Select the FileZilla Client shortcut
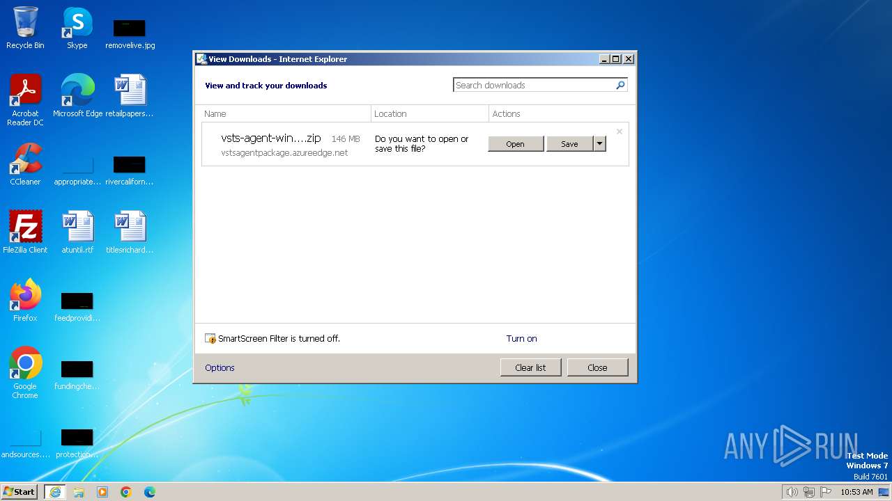892x501 pixels. (x=25, y=232)
